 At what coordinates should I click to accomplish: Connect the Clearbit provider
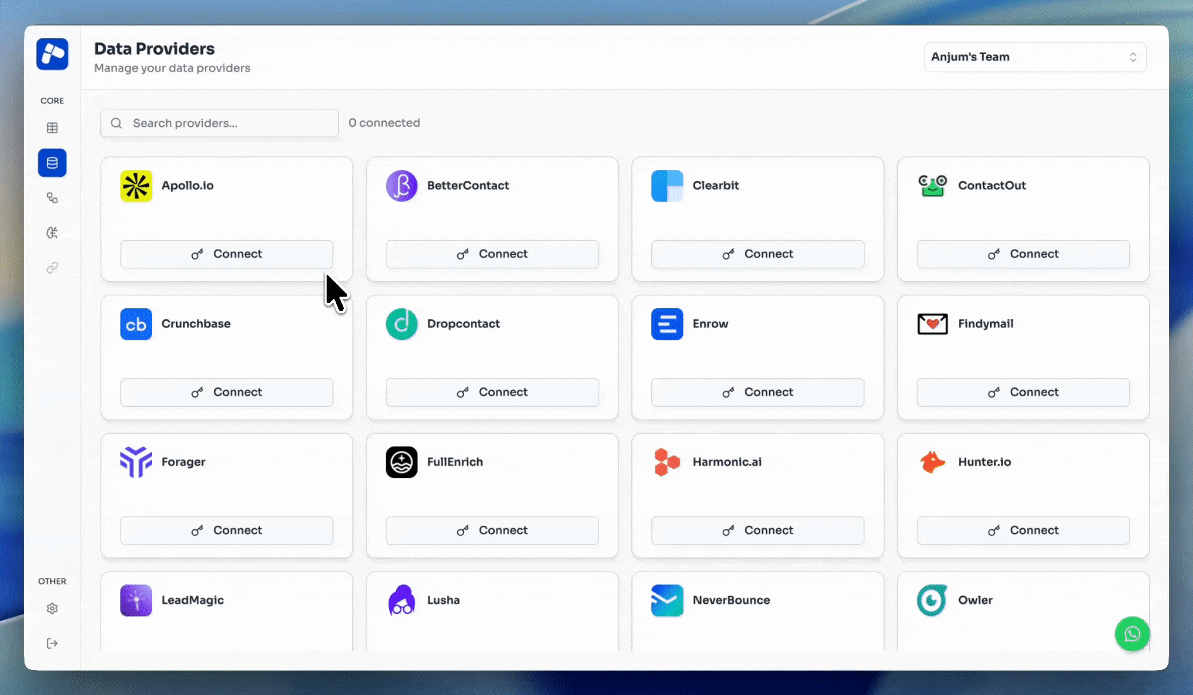pos(758,254)
